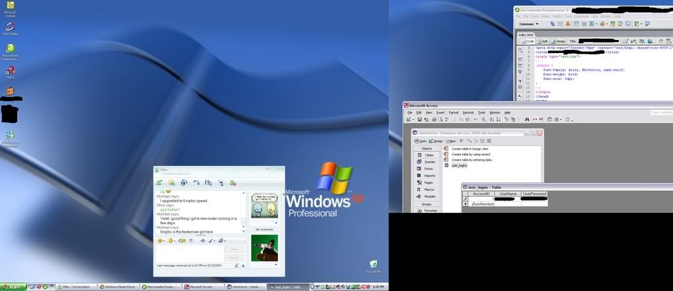Click the system tray clock
The height and width of the screenshot is (291, 673).
(x=378, y=286)
